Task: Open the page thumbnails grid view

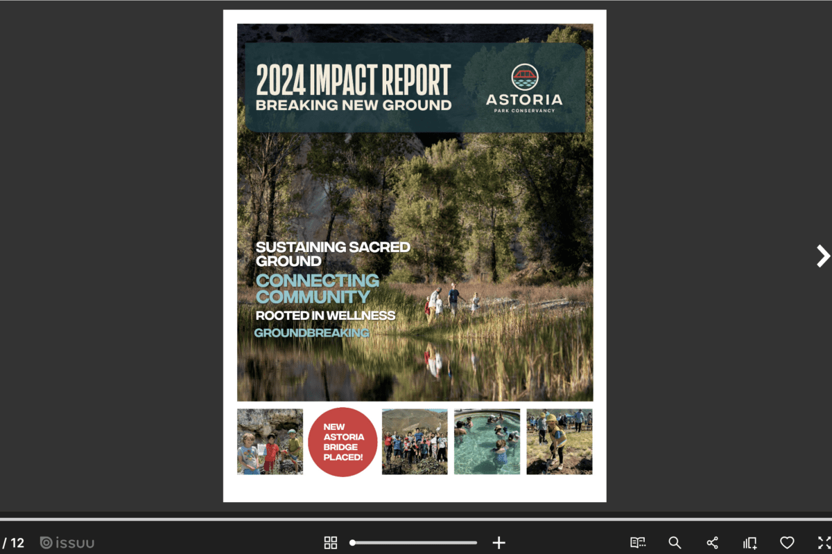Action: (331, 543)
